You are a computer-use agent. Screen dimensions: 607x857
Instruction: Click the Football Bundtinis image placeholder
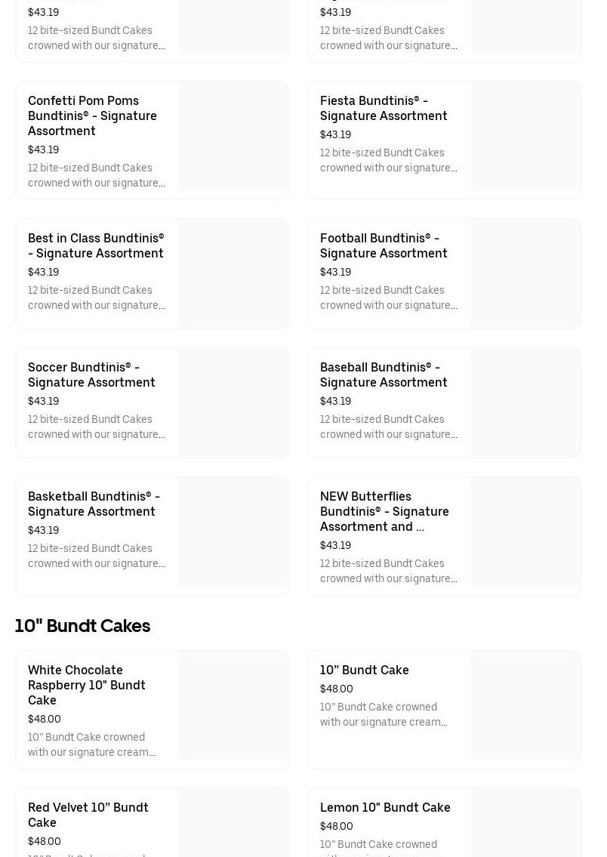click(525, 274)
